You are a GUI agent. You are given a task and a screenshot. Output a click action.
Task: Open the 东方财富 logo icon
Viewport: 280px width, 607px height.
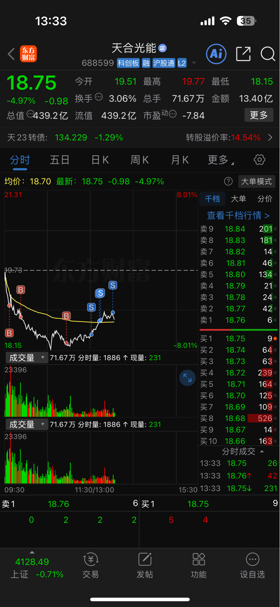click(x=28, y=54)
